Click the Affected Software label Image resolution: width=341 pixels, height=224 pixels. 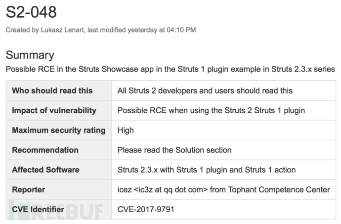coord(45,170)
